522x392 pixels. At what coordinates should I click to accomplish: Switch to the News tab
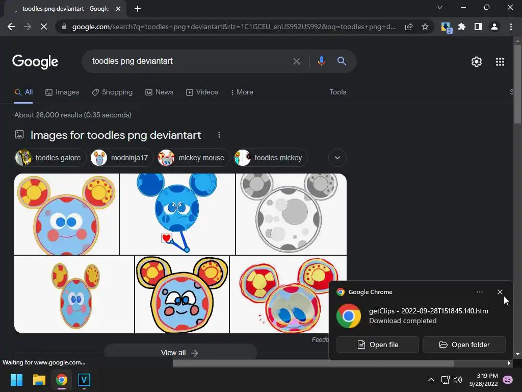click(x=160, y=92)
